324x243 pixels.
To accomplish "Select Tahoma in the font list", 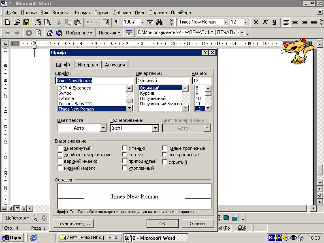I will pos(92,98).
